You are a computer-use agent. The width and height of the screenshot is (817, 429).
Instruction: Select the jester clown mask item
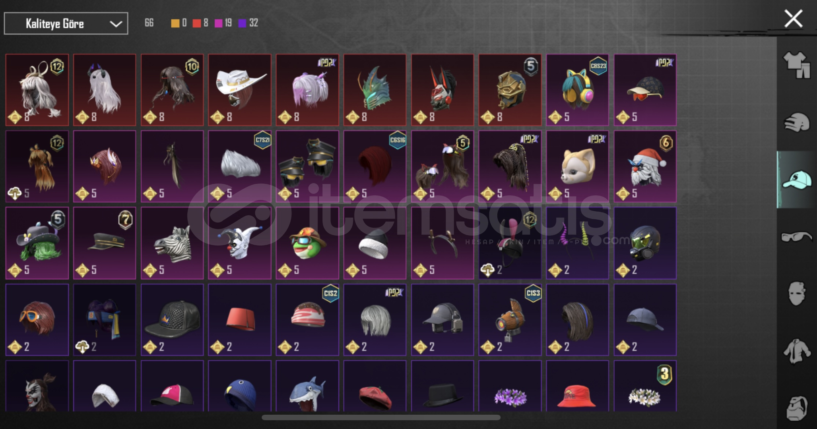click(240, 243)
